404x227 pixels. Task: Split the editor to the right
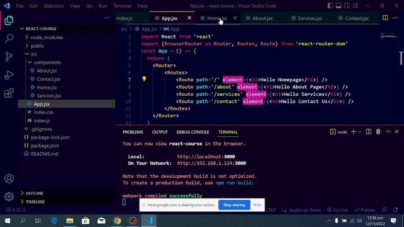click(x=386, y=18)
